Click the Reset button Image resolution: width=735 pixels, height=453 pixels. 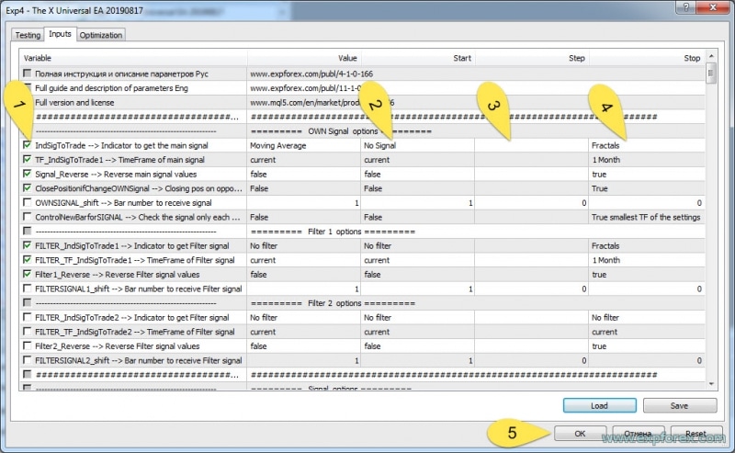[695, 432]
